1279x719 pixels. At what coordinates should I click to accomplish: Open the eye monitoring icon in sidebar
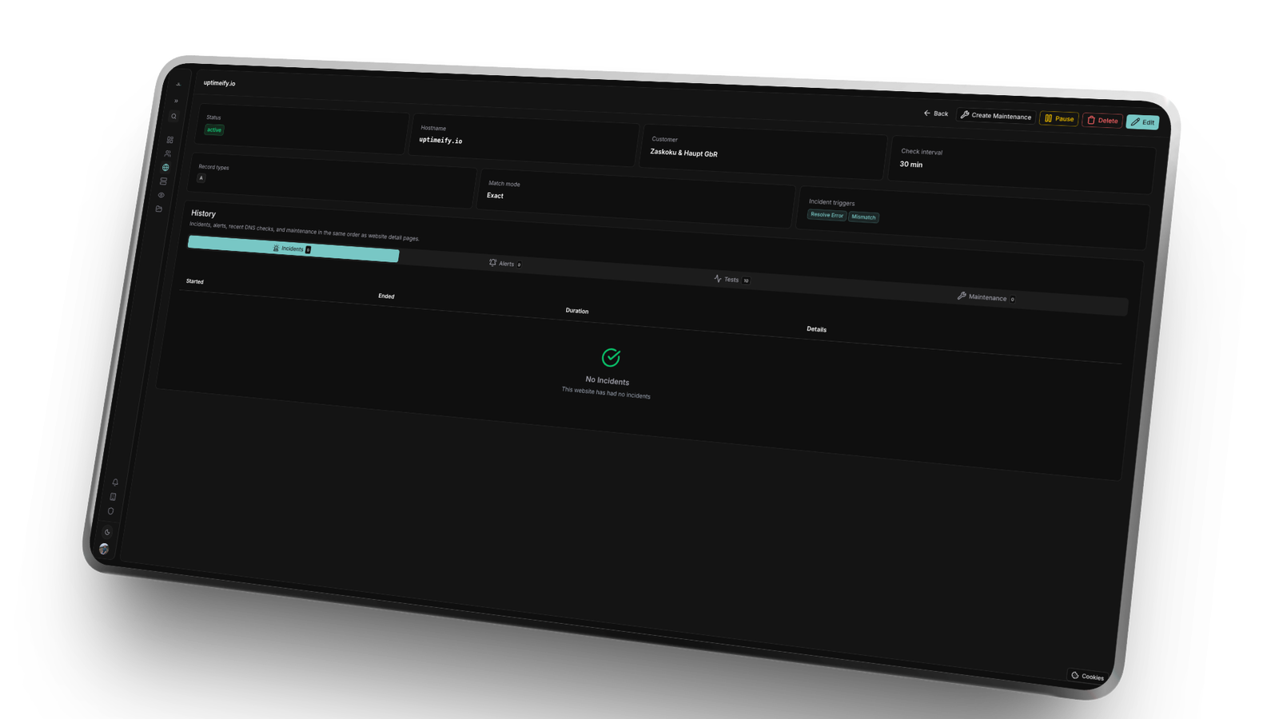(161, 195)
